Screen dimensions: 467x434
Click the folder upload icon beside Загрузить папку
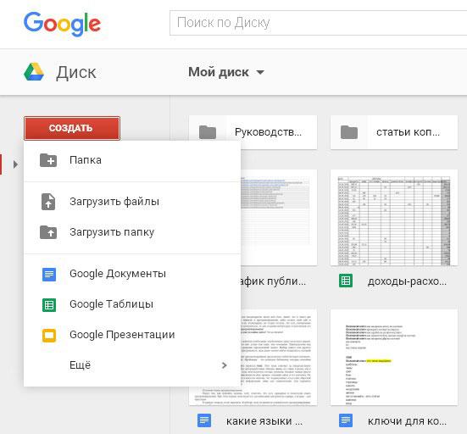click(48, 232)
